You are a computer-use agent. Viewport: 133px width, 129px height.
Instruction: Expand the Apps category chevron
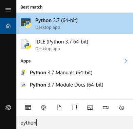point(126,61)
